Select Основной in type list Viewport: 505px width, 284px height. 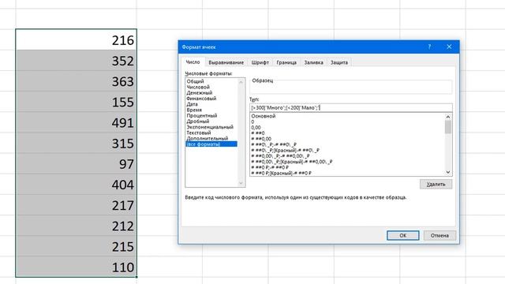[x=347, y=116]
